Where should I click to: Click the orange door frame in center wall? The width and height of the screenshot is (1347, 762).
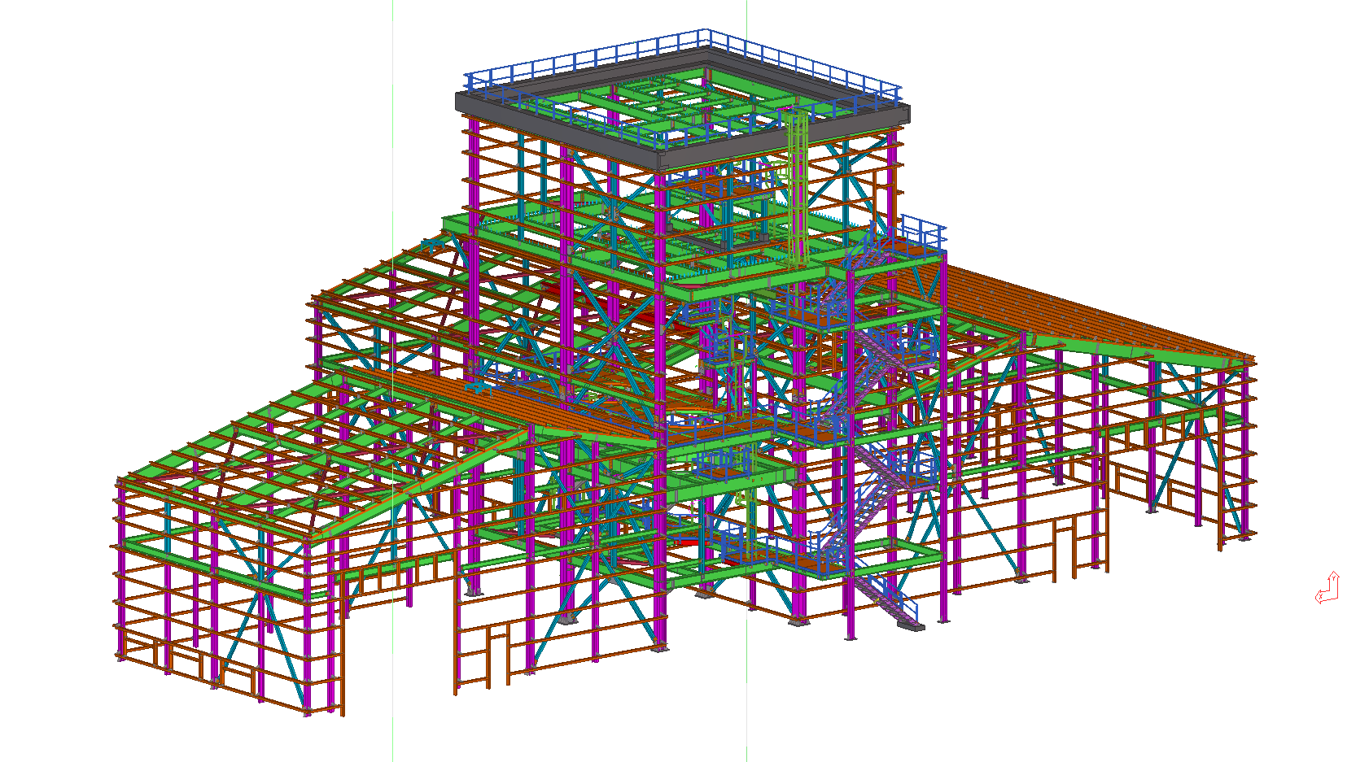[498, 651]
